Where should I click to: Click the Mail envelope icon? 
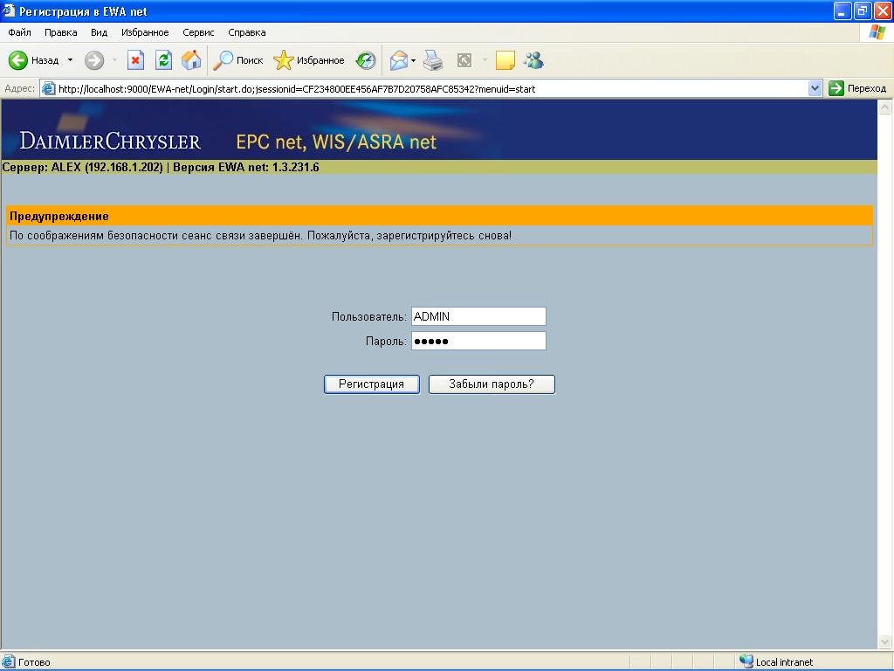coord(399,60)
